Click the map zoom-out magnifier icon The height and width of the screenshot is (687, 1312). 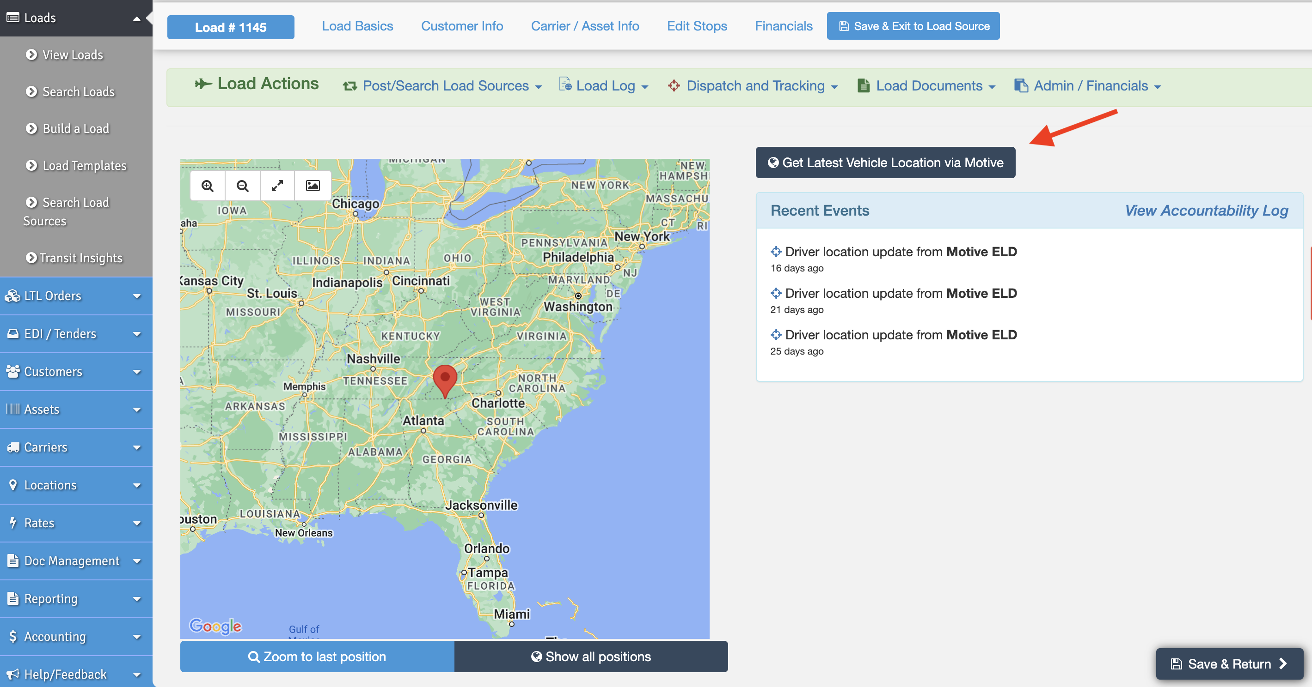click(242, 186)
